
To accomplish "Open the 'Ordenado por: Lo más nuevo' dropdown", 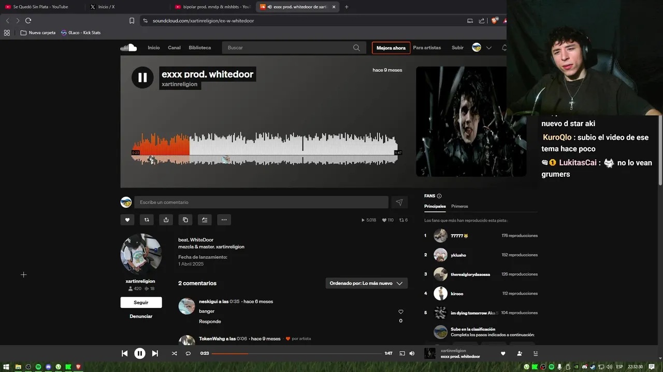I will click(366, 283).
